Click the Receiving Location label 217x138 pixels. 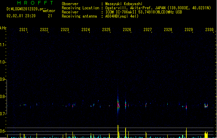(80, 8)
